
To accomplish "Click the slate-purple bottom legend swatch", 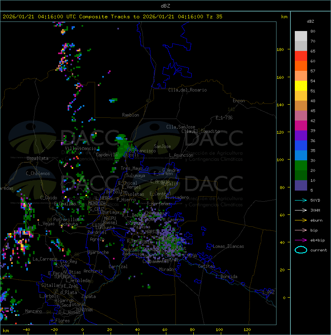I will tap(301, 185).
